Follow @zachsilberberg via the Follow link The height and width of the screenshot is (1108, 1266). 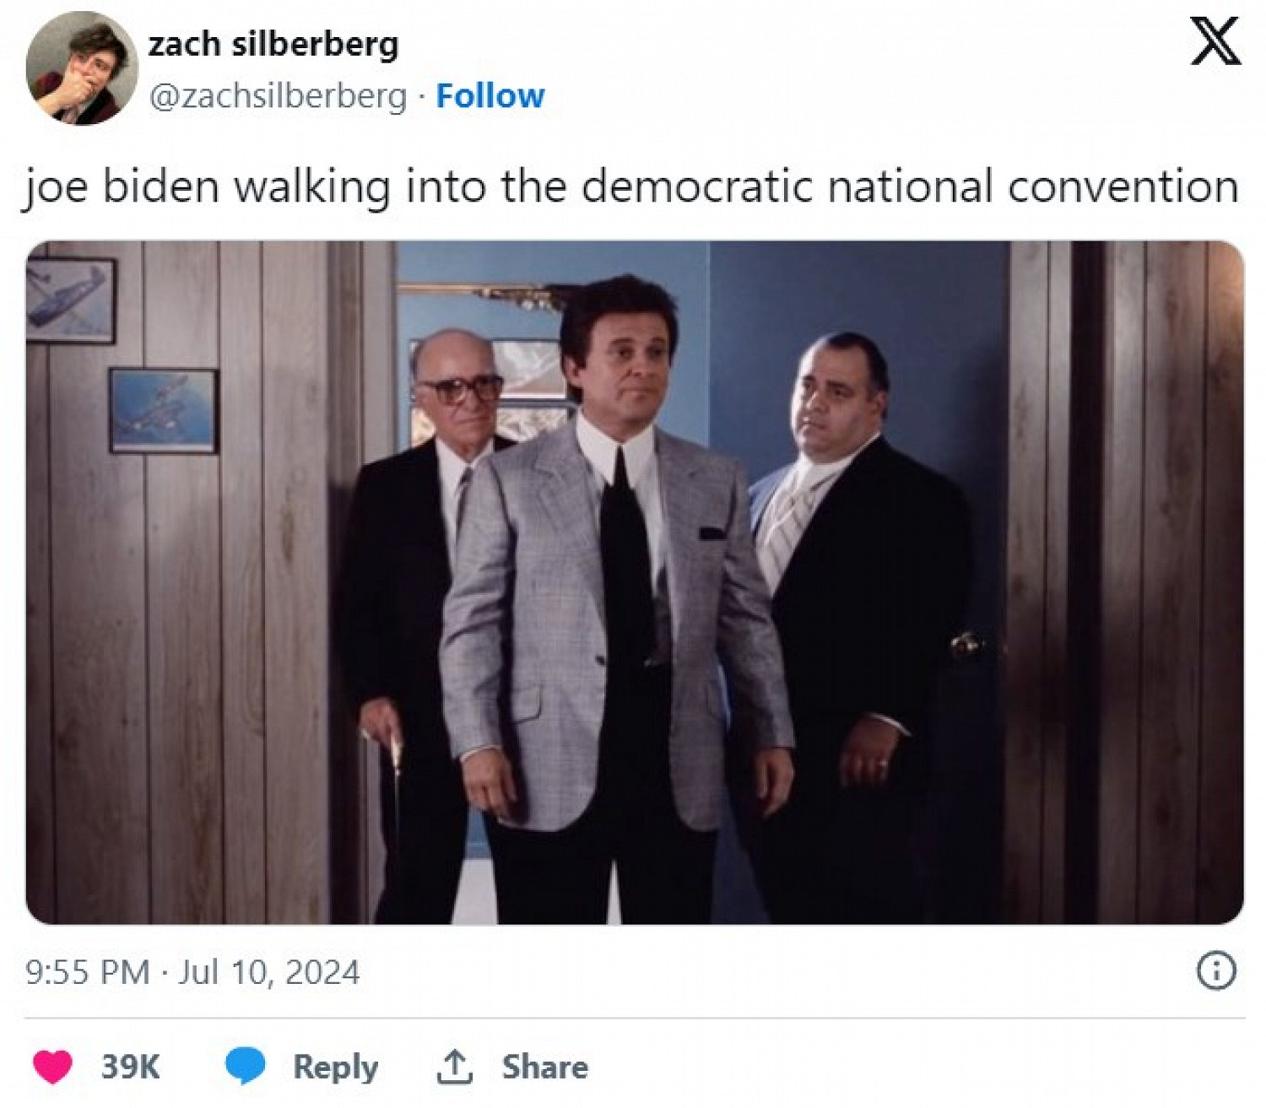[490, 96]
